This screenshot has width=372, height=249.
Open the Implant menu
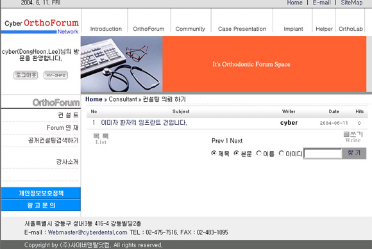pos(293,29)
